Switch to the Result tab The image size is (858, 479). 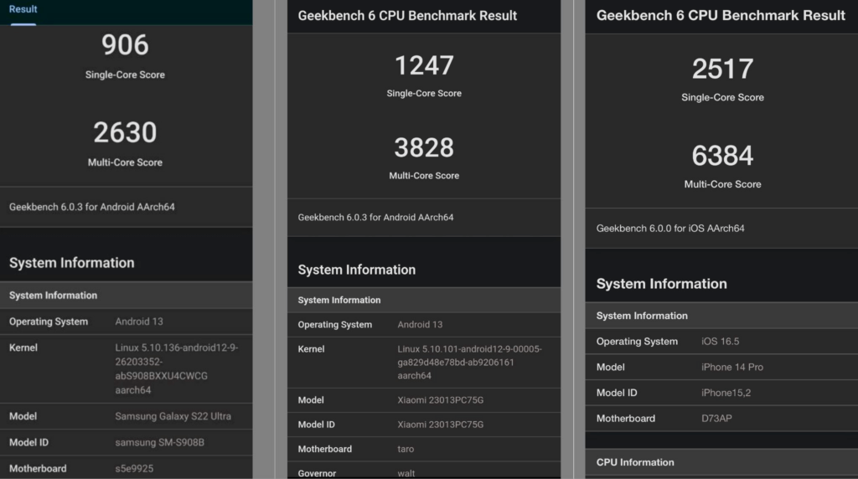click(23, 9)
